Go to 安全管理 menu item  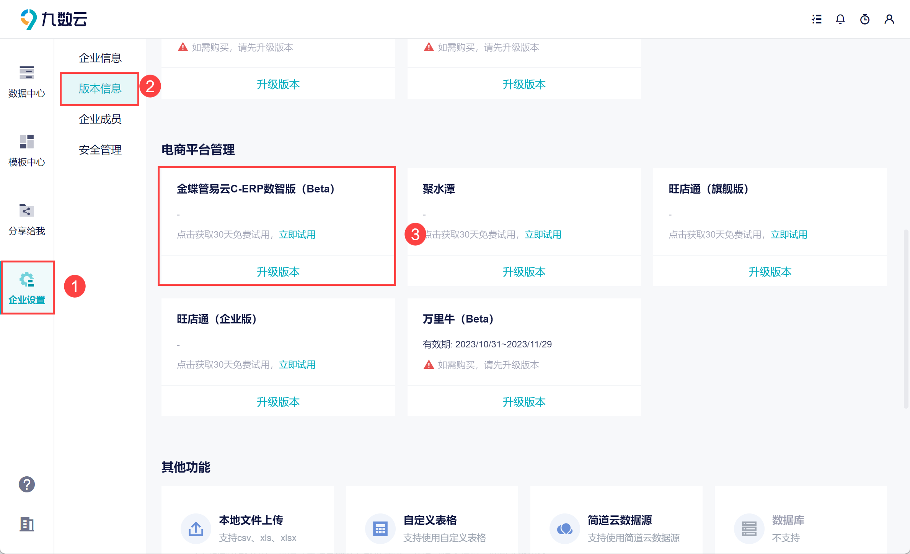point(100,150)
